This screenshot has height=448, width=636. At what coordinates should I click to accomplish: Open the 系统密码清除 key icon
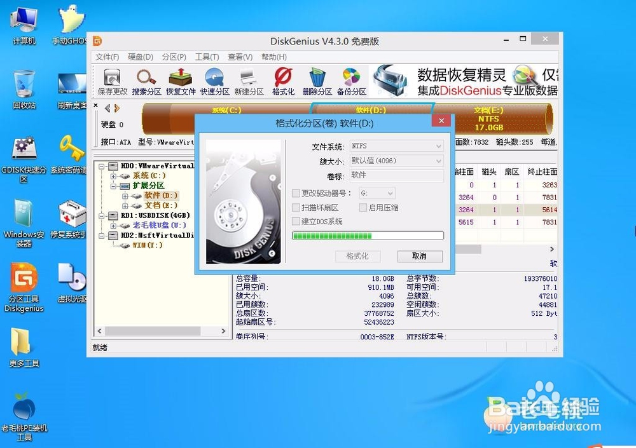click(x=70, y=154)
